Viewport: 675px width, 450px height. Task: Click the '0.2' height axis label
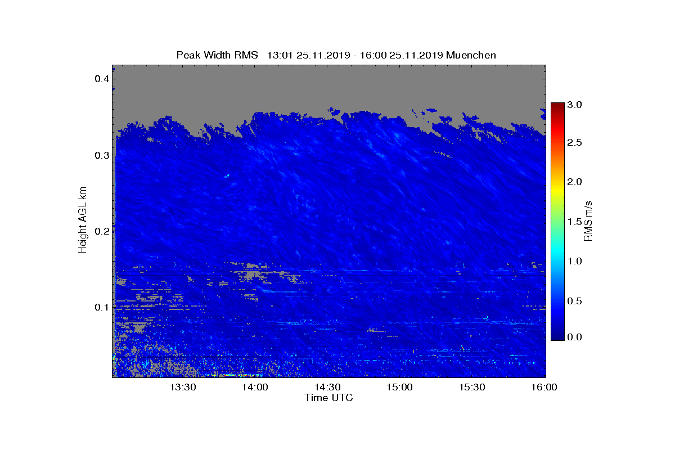tap(101, 231)
